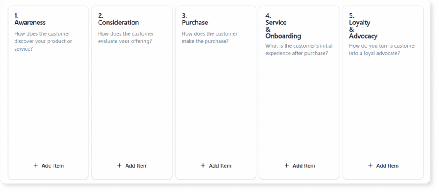Select the "1. Awareness" stage heading
Screen dimensions: 439x192
click(30, 20)
